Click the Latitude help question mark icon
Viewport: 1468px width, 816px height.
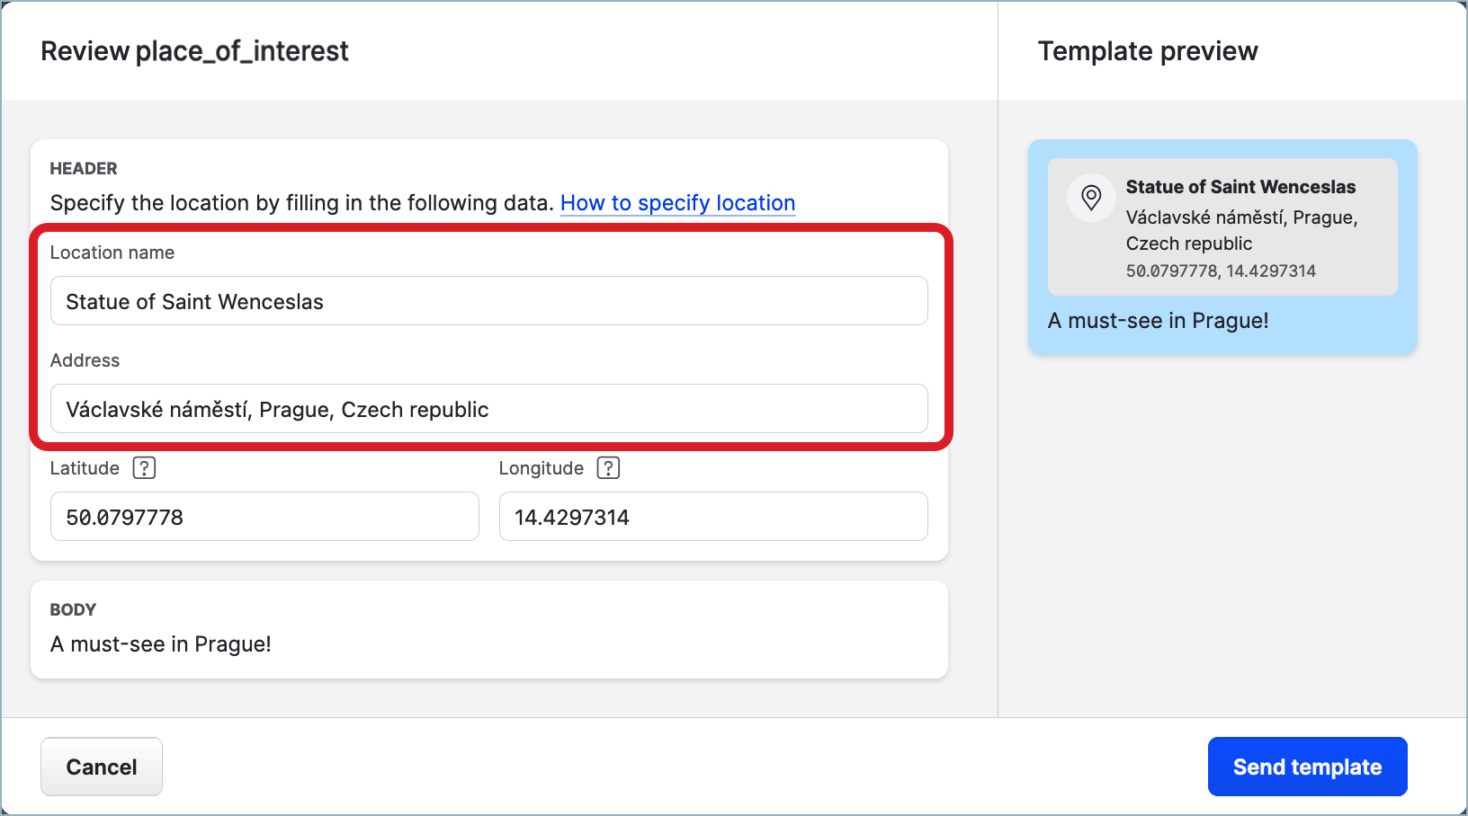[x=144, y=468]
